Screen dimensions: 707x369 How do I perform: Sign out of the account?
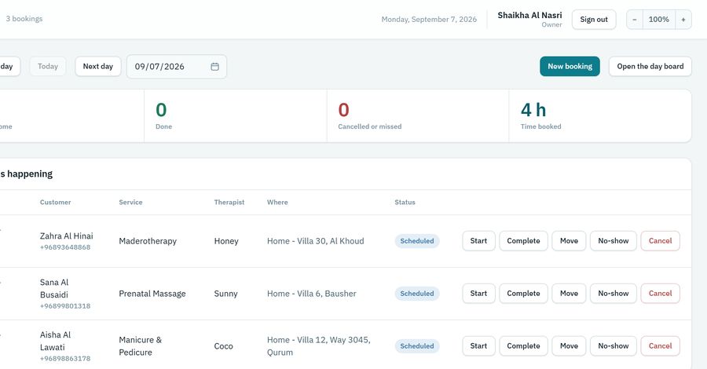point(594,20)
